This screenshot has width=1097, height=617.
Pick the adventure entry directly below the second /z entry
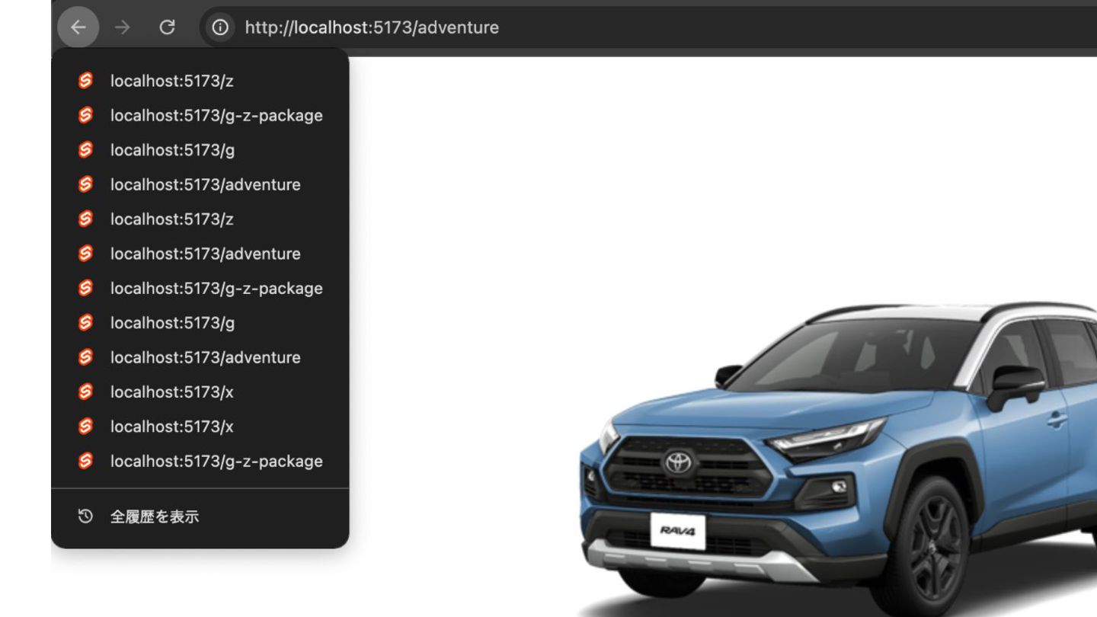[200, 254]
